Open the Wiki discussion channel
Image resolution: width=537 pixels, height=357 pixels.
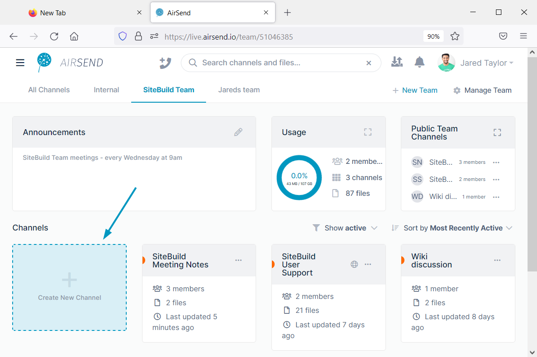click(431, 261)
